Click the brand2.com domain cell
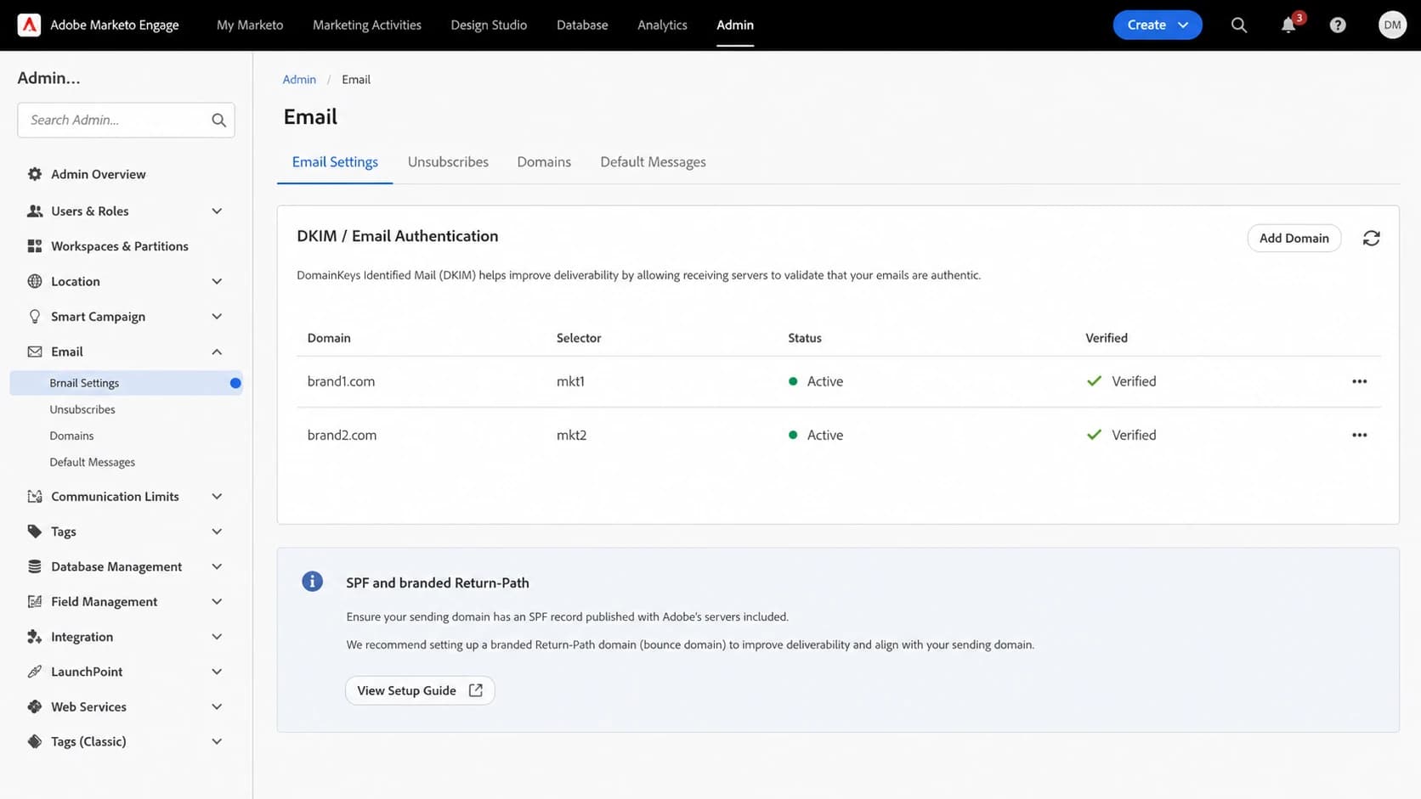The image size is (1421, 799). (342, 435)
